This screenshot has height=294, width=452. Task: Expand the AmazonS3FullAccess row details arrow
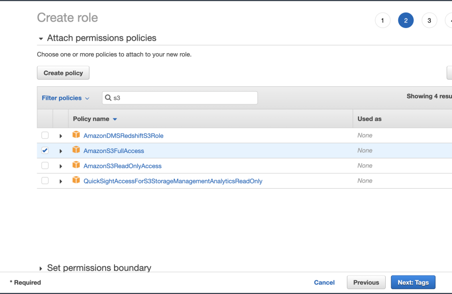[x=61, y=151]
